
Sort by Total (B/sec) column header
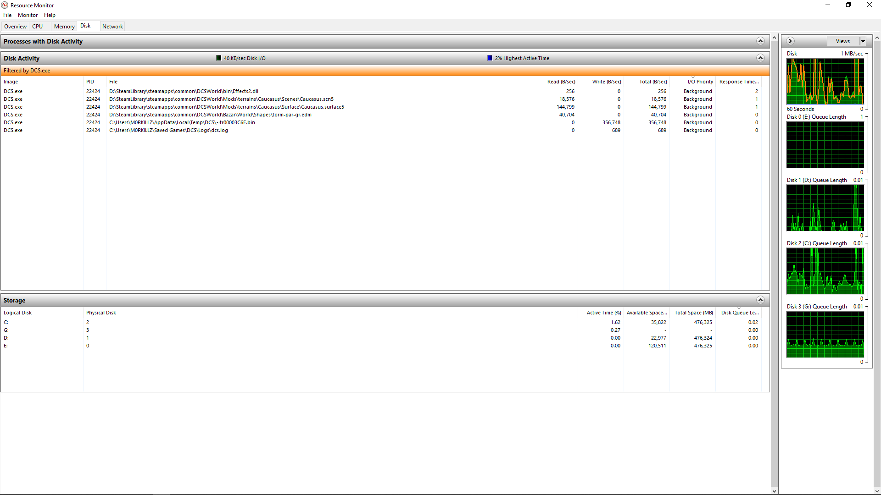pos(647,82)
